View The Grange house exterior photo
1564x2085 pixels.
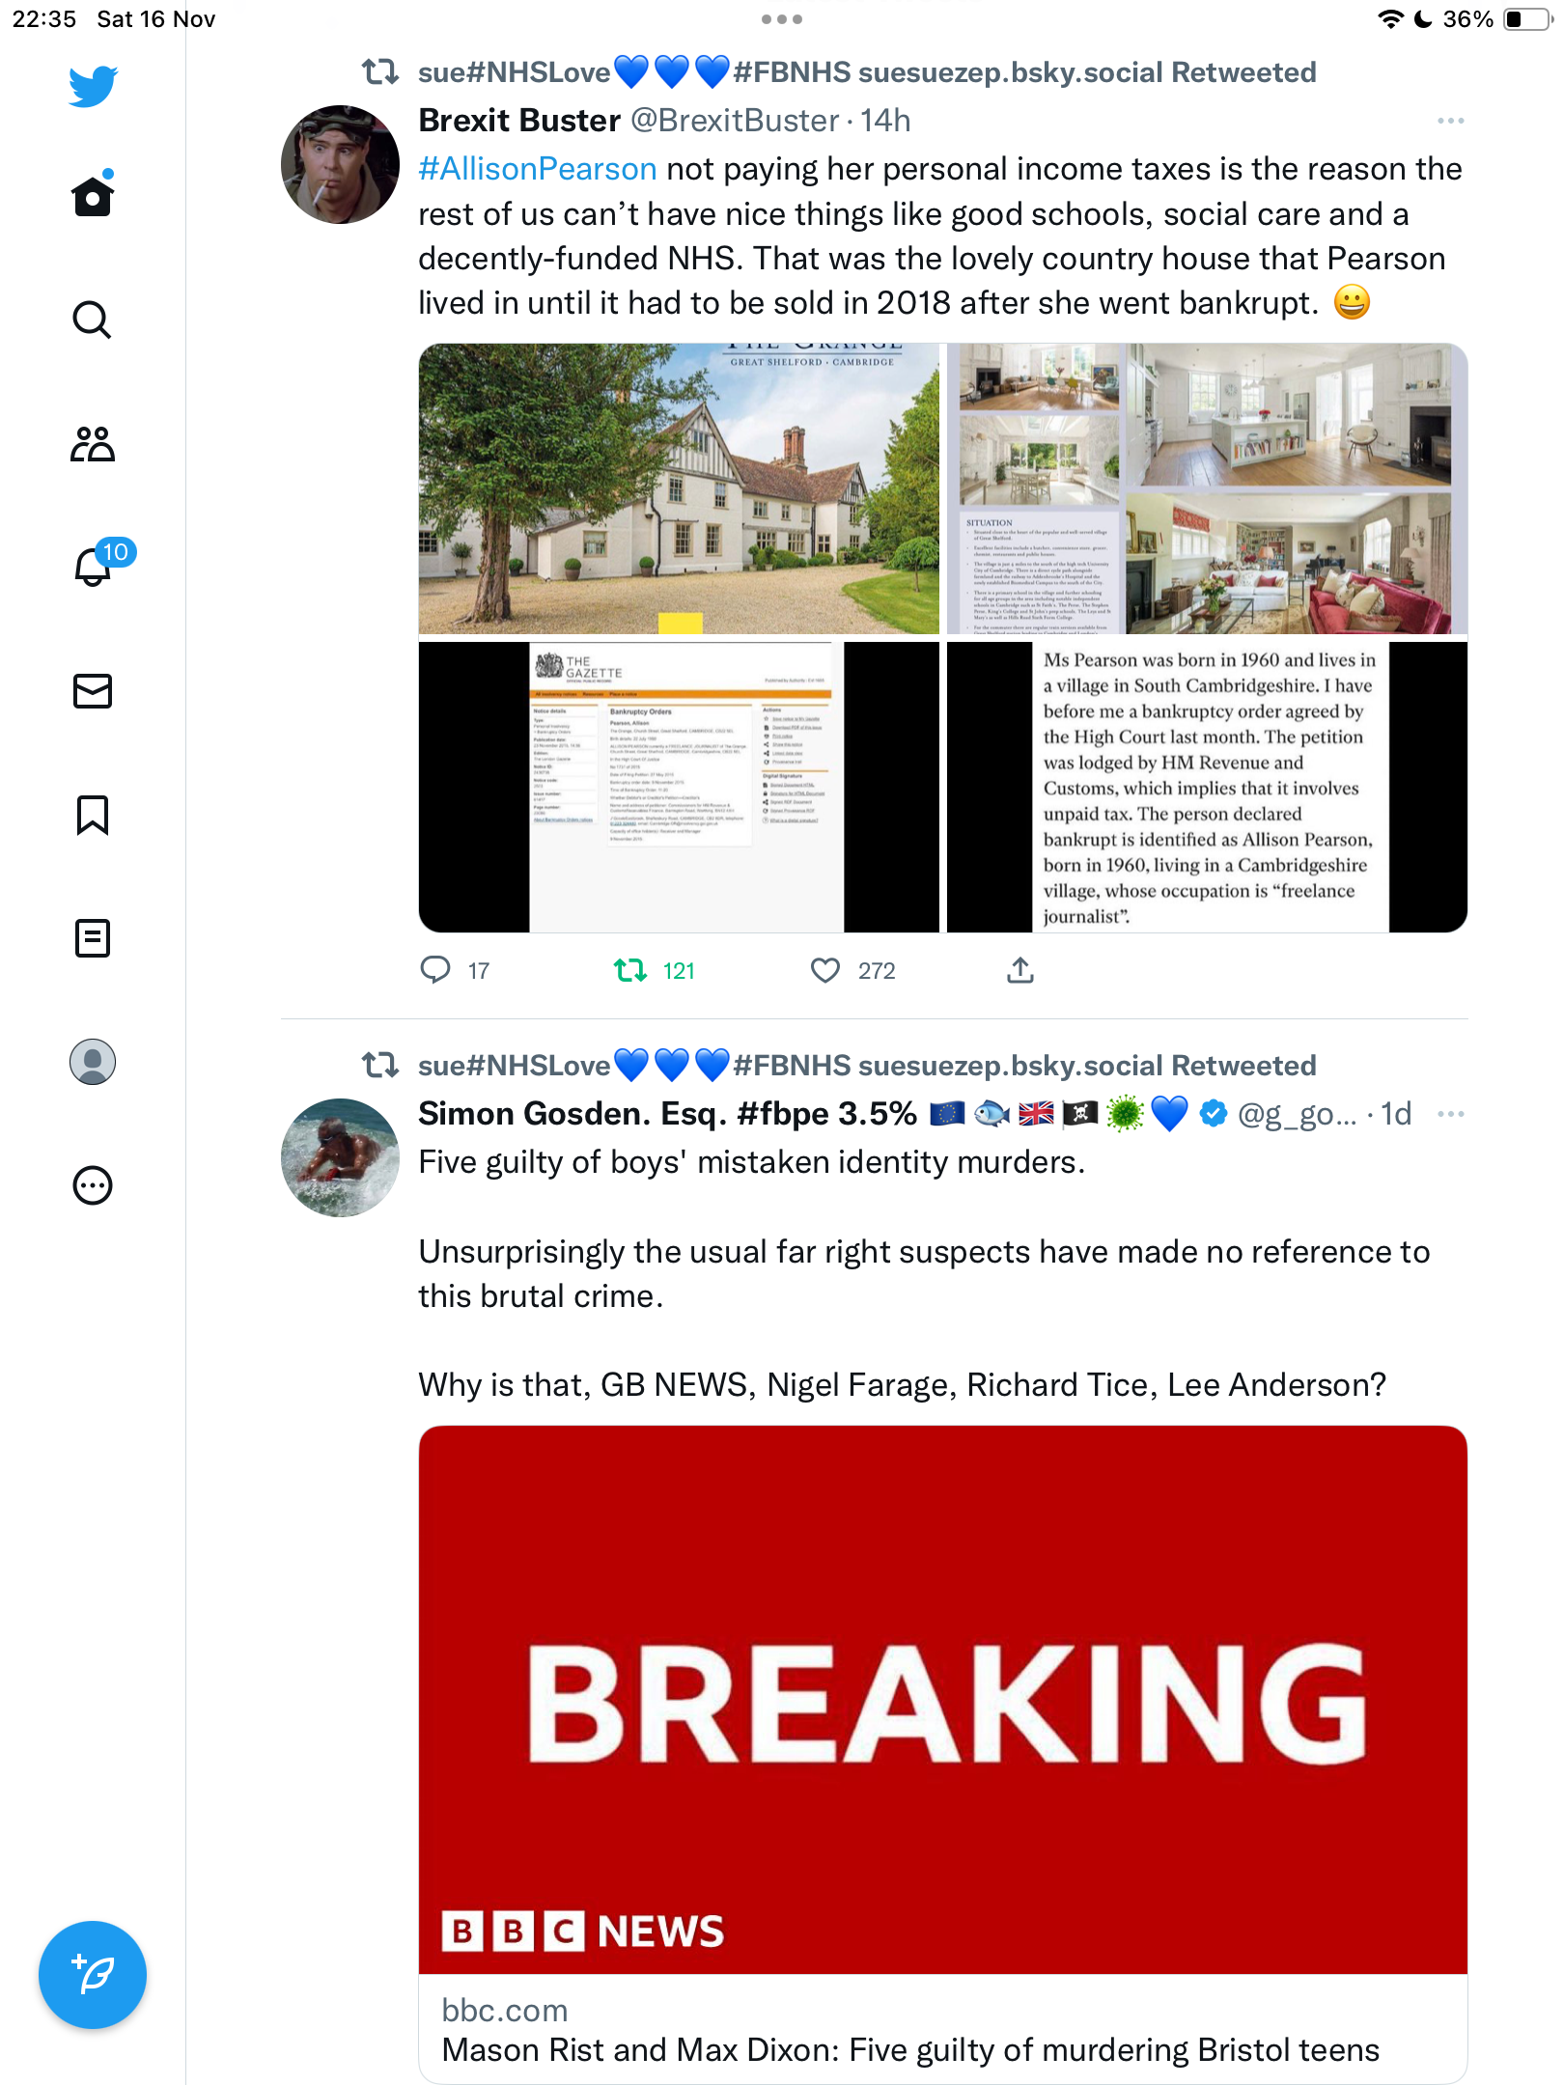pyautogui.click(x=679, y=488)
